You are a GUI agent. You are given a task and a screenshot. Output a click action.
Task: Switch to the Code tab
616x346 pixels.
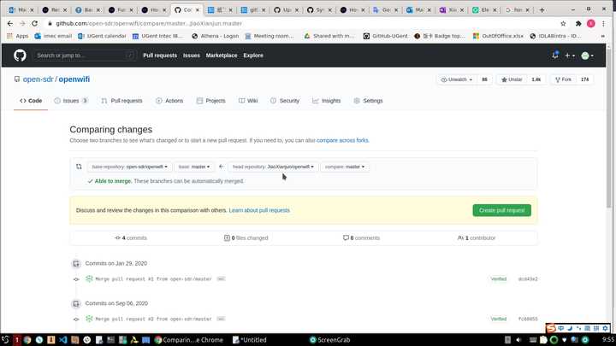point(31,101)
